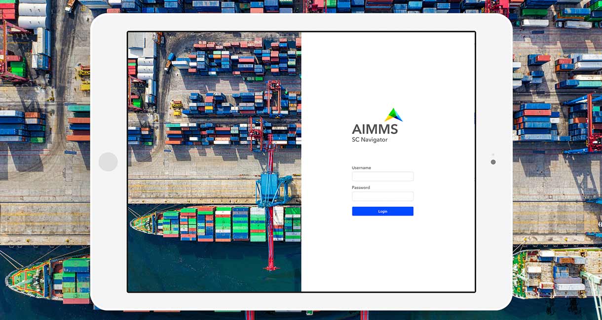Tap the tablet's round home button
The width and height of the screenshot is (602, 320).
pyautogui.click(x=108, y=162)
